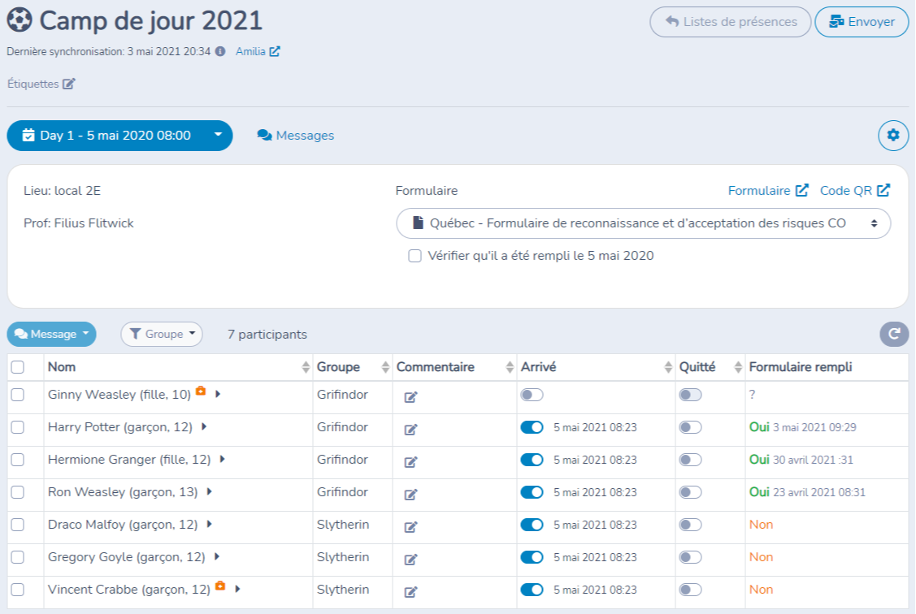Sort table by Groupe column arrows
Viewport: 916px width, 614px height.
tap(385, 367)
